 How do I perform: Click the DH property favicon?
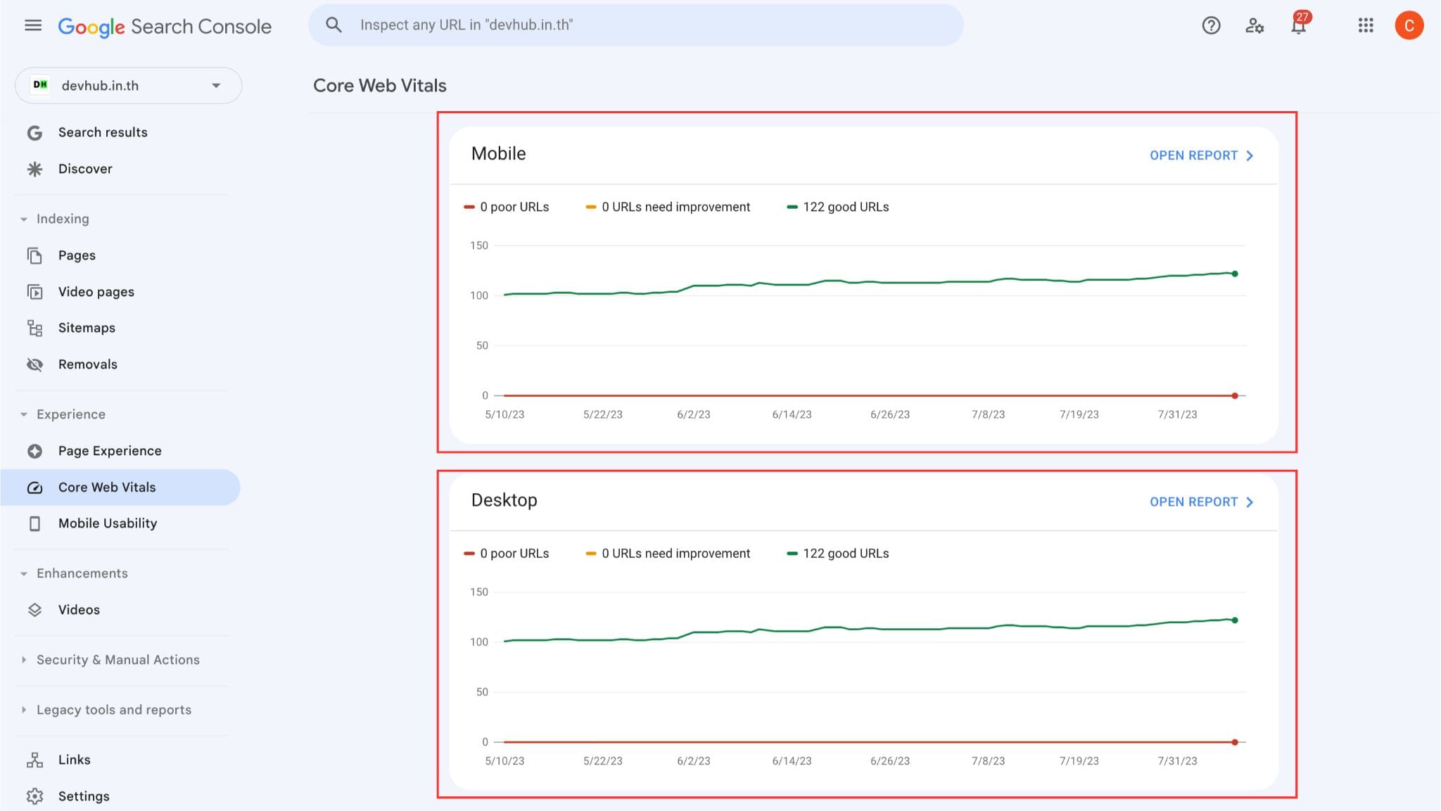point(41,85)
